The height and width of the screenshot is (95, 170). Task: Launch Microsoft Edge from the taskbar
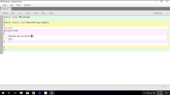tap(40, 93)
